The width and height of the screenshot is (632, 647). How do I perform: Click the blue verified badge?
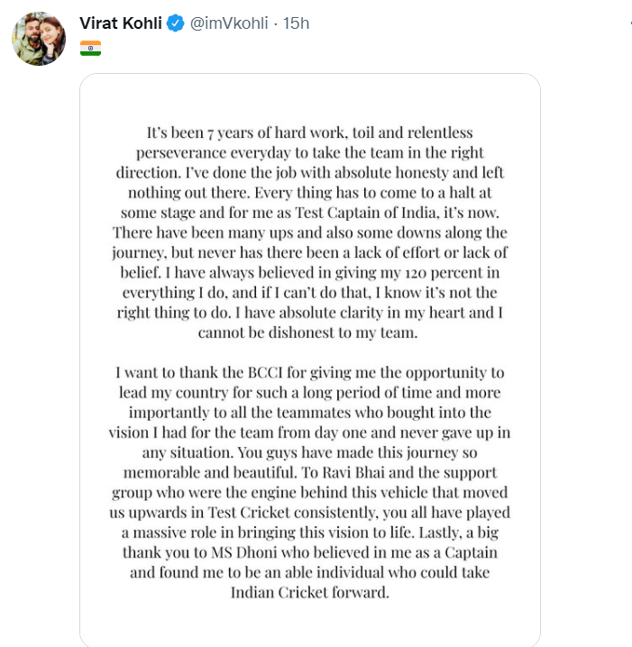[x=176, y=23]
